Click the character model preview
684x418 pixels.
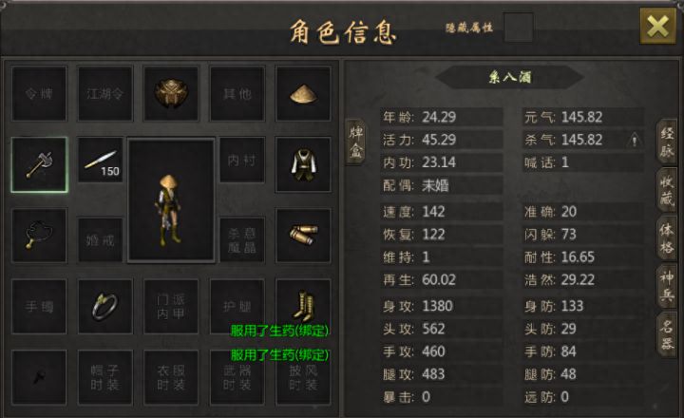[x=171, y=200]
